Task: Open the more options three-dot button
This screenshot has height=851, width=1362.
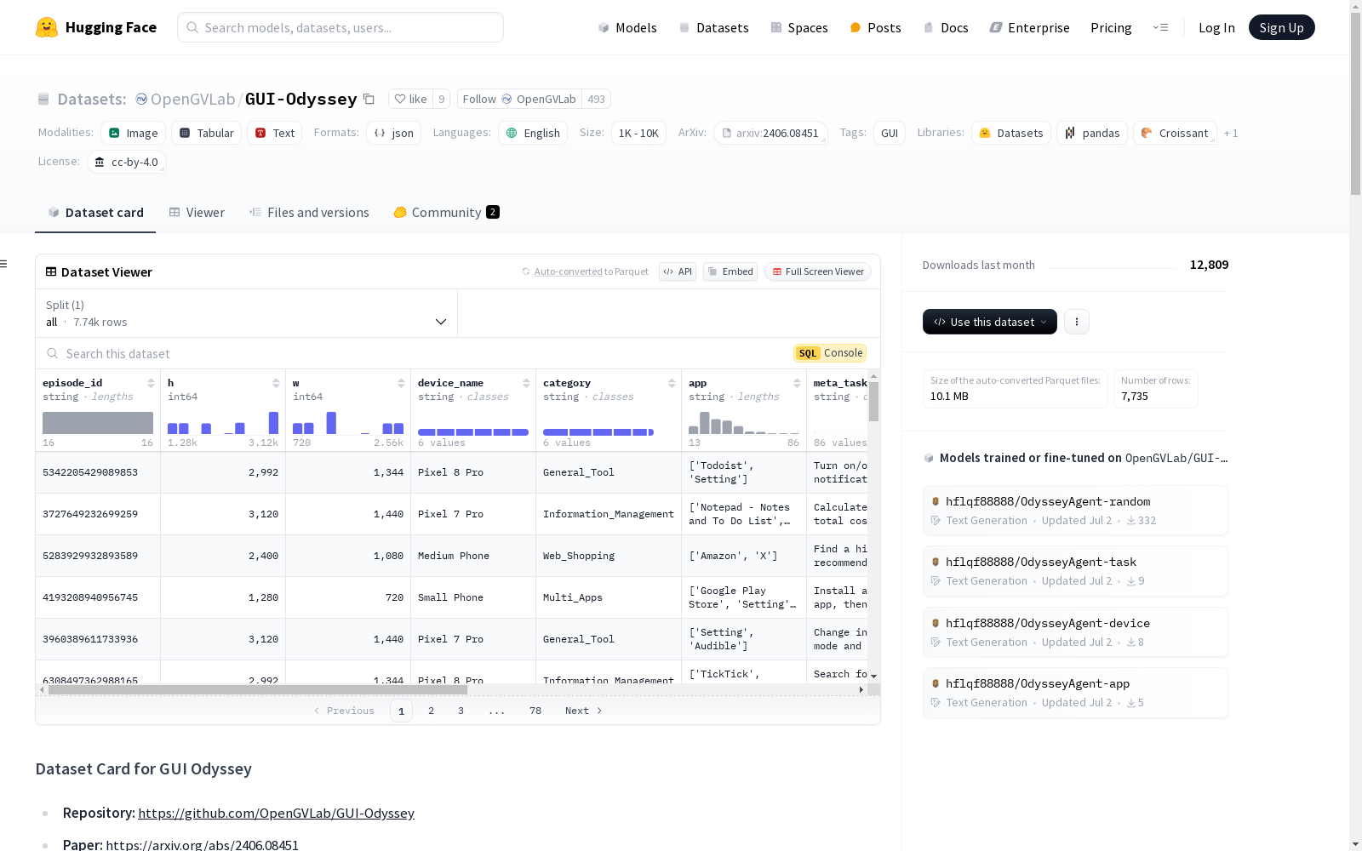Action: click(1077, 322)
